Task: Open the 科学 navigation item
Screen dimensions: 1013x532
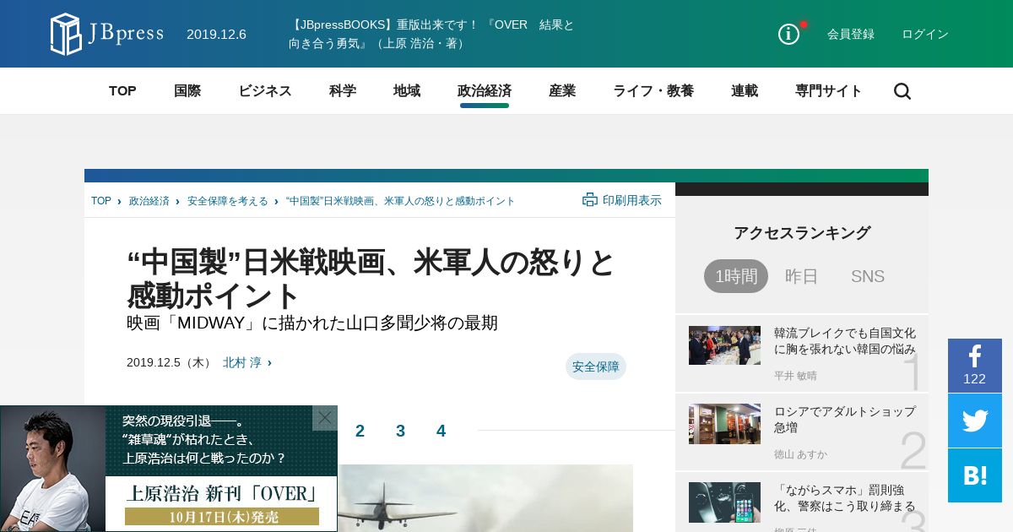Action: (x=343, y=91)
